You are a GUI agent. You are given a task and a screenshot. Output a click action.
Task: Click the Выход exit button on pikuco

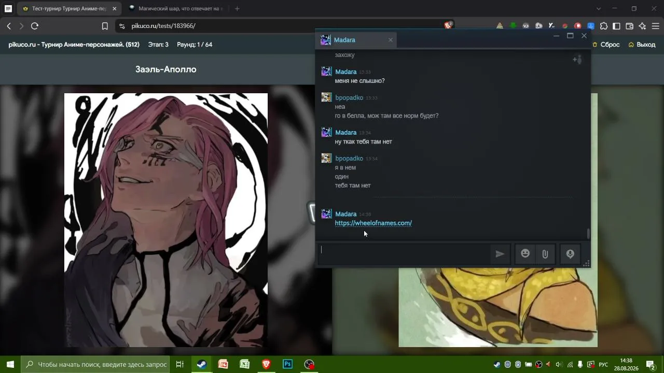point(642,45)
